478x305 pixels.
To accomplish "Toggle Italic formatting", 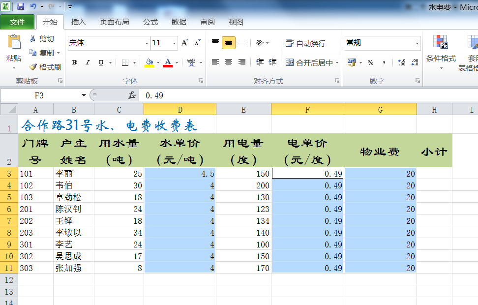I will pos(88,62).
